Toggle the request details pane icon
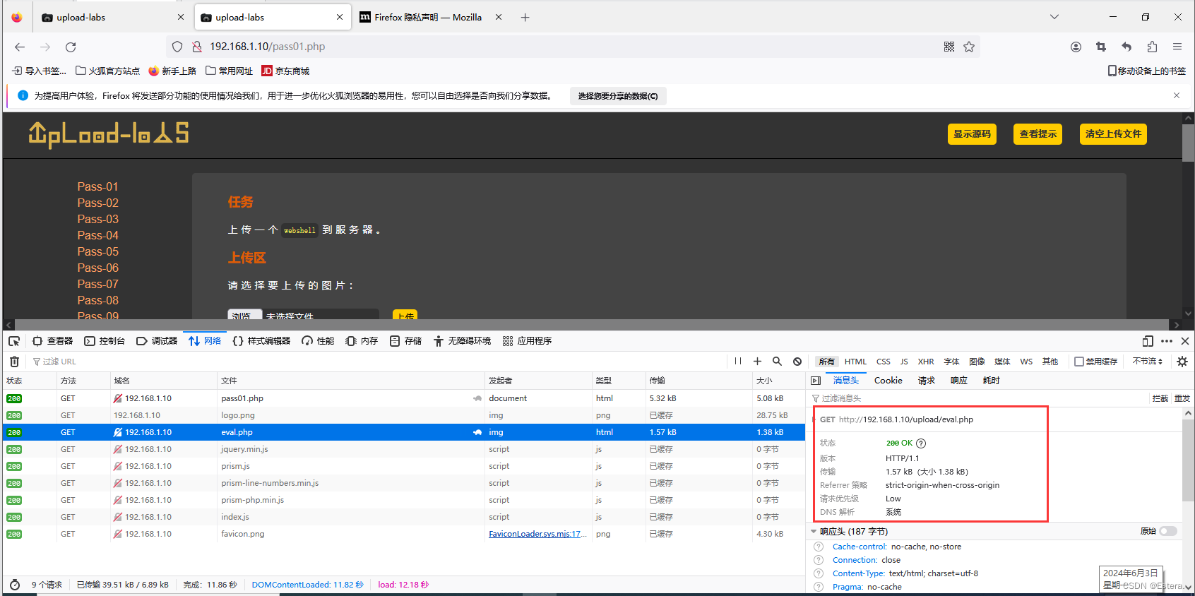The image size is (1195, 596). (816, 381)
